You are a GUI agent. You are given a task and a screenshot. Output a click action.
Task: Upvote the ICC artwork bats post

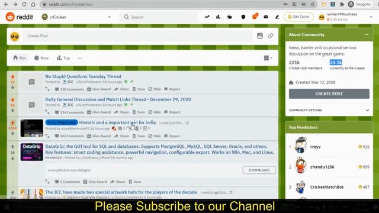click(12, 192)
